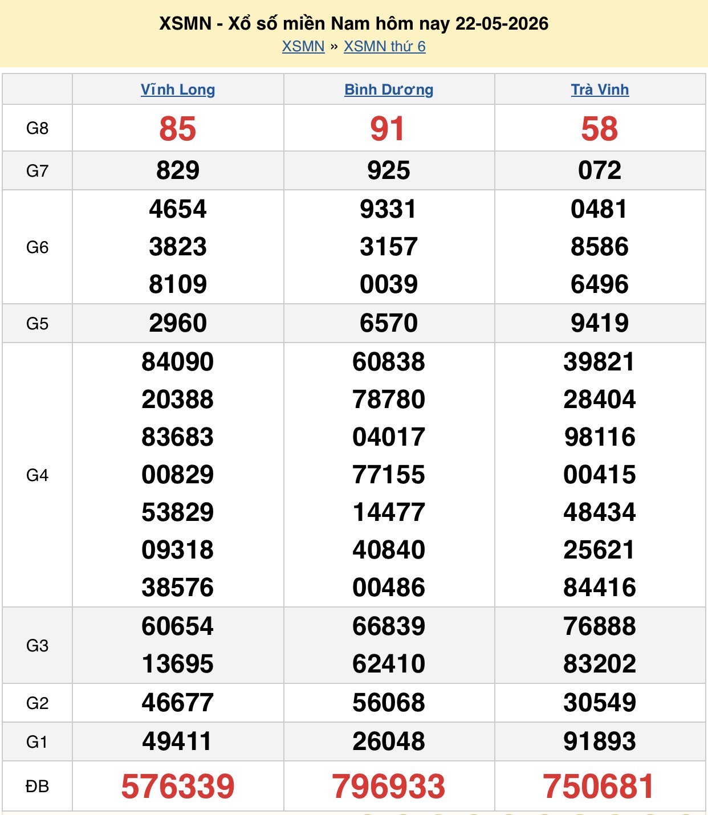Click G4 number 38576
Image resolution: width=708 pixels, height=815 pixels.
pyautogui.click(x=178, y=588)
